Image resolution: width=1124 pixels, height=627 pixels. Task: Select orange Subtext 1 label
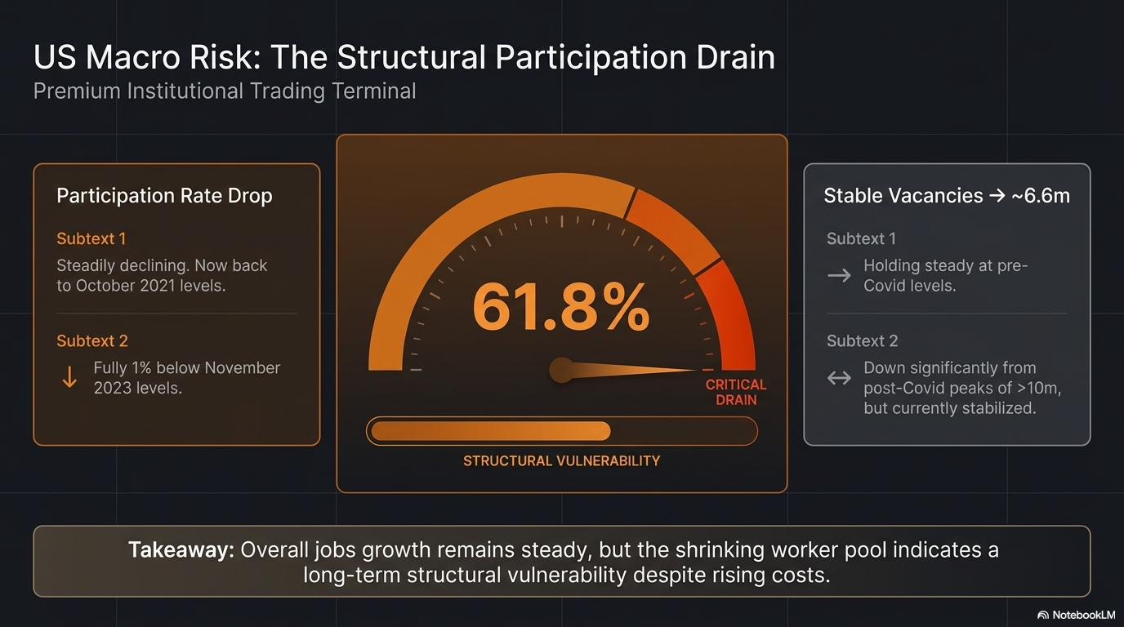(x=91, y=239)
